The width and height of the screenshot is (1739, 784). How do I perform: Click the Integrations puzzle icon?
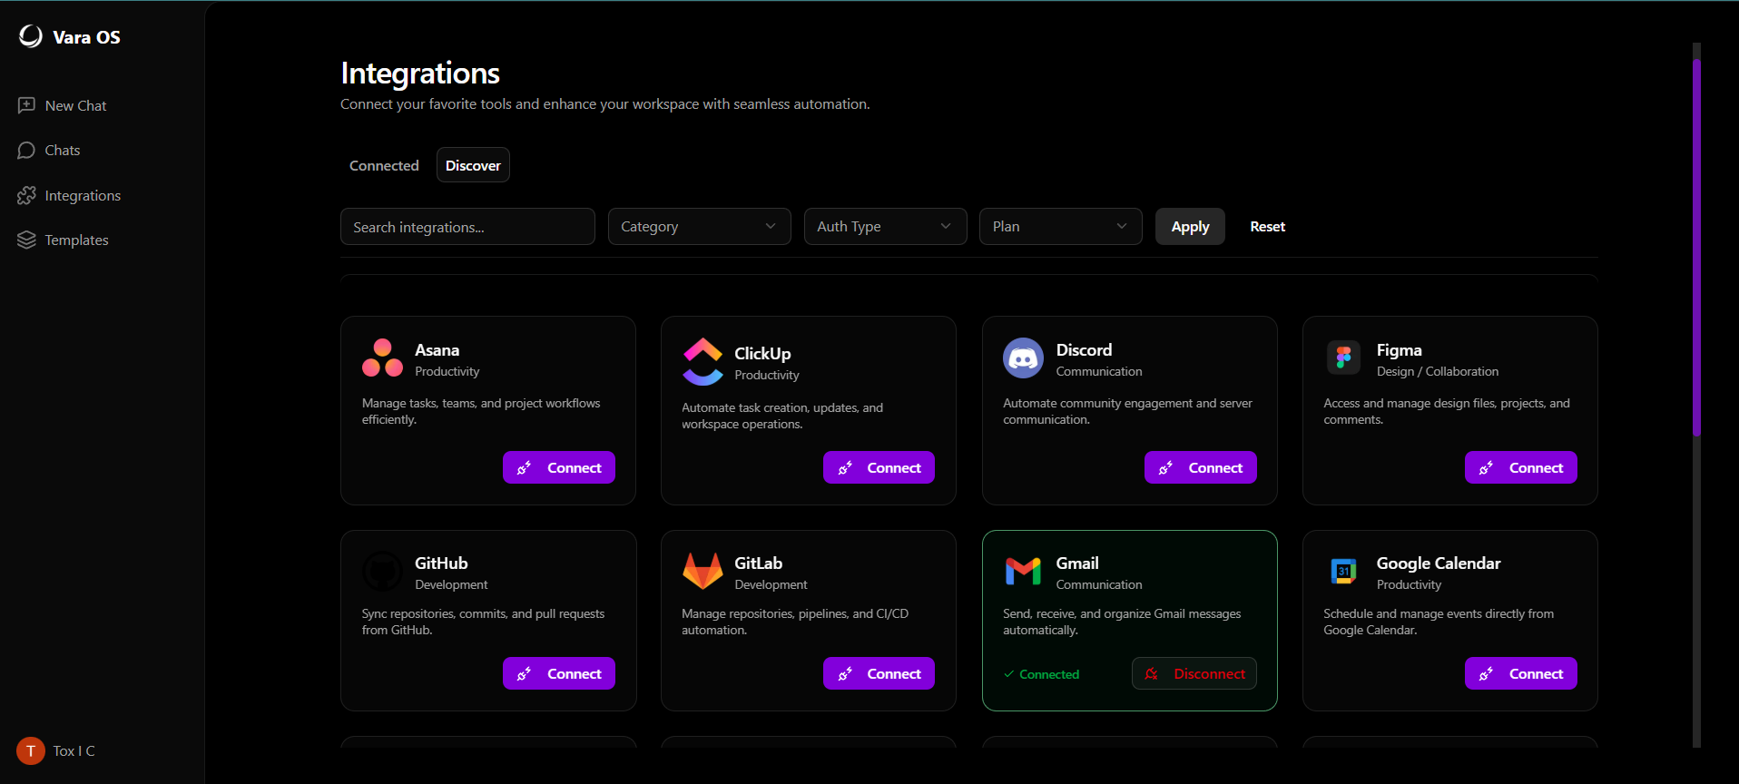(26, 195)
